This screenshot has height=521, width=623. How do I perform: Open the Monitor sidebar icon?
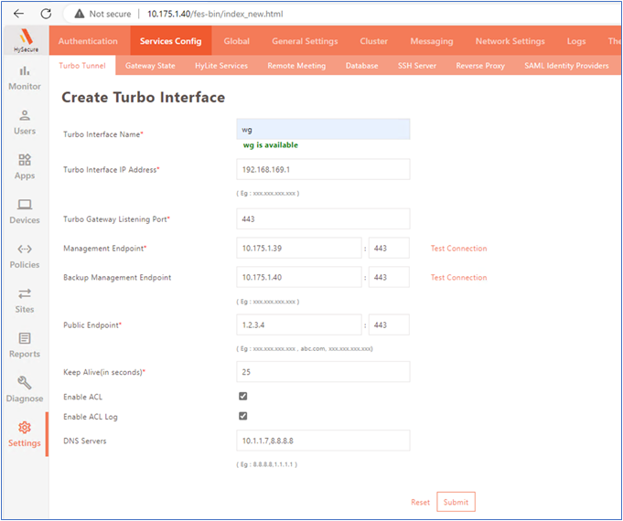(x=24, y=77)
